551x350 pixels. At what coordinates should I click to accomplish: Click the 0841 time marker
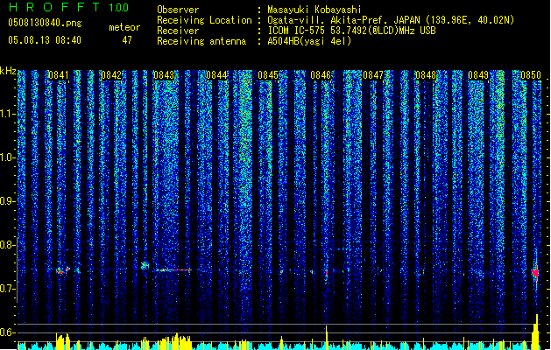pyautogui.click(x=59, y=75)
